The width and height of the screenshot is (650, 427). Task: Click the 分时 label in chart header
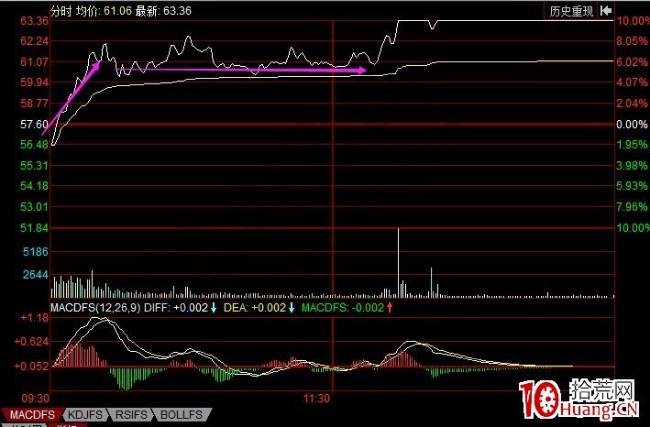[61, 11]
